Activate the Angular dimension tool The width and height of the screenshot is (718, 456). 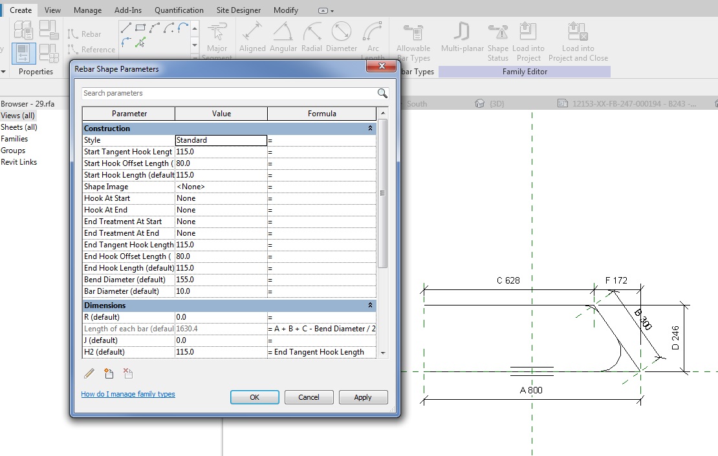pyautogui.click(x=282, y=36)
